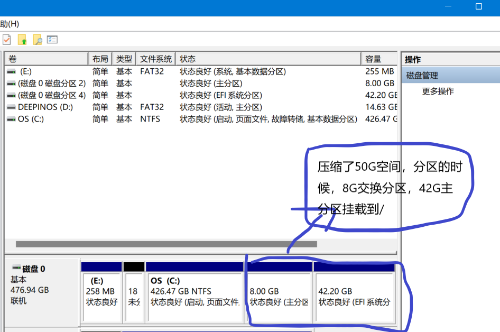Click the red checkmark document toolbar icon
This screenshot has height=332, width=500.
[6, 40]
